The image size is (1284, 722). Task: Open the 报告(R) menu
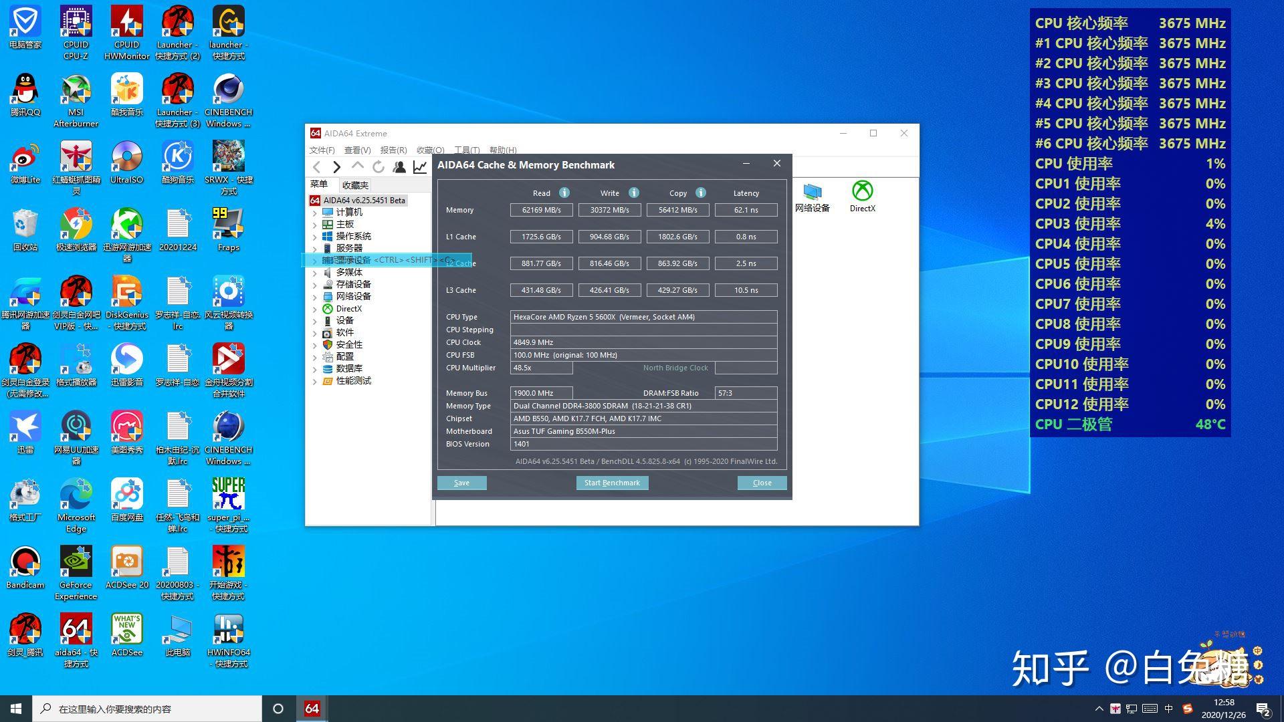click(x=393, y=150)
